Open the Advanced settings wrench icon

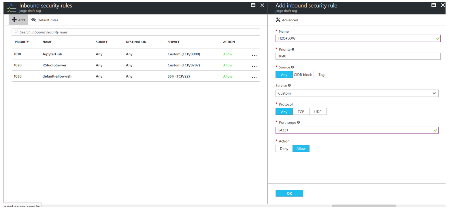[x=278, y=20]
